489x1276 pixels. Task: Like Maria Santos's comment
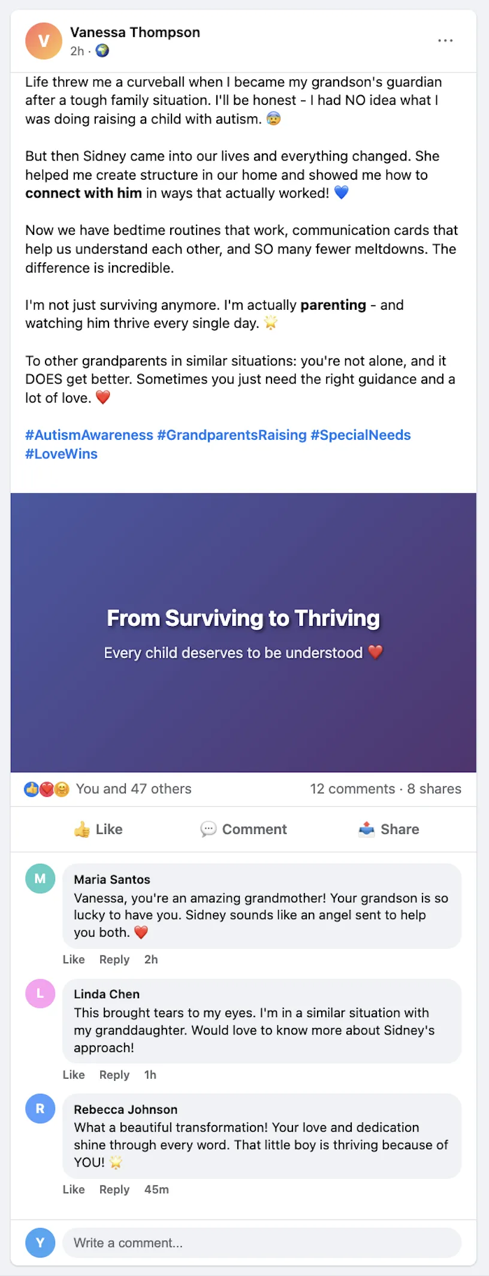pos(74,960)
